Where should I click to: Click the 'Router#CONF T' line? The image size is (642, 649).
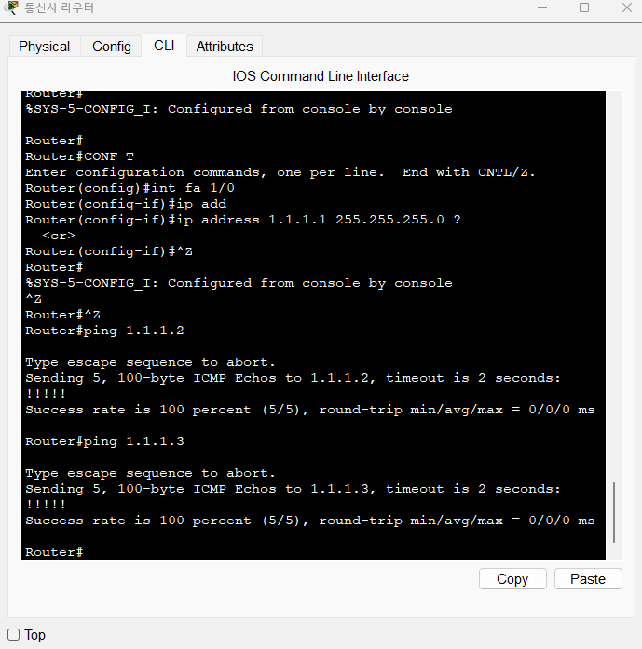(x=79, y=156)
